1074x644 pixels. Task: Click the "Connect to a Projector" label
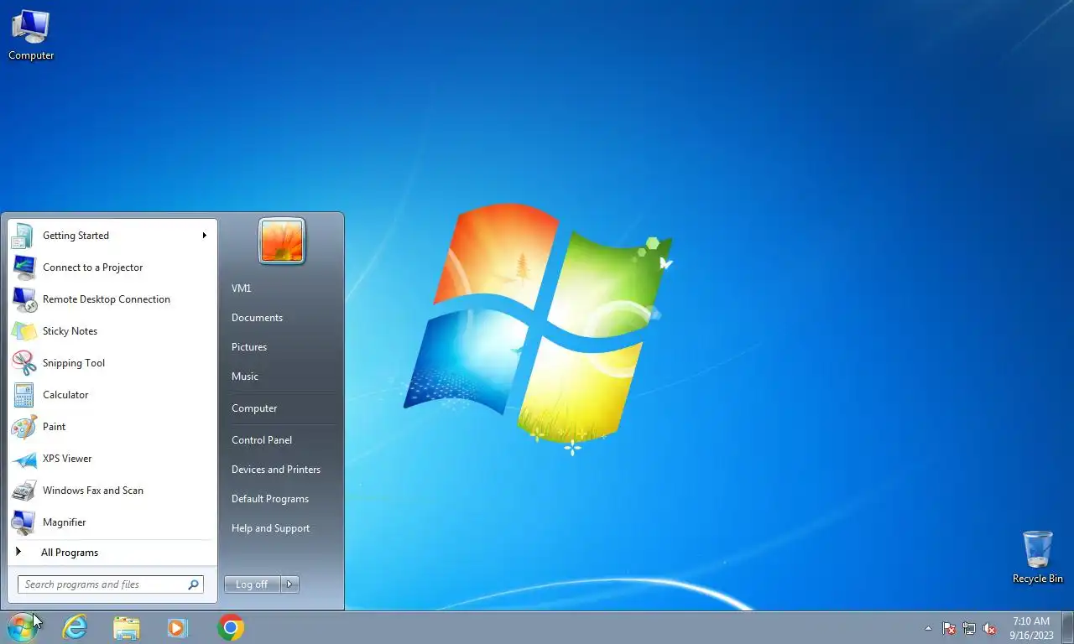(93, 267)
